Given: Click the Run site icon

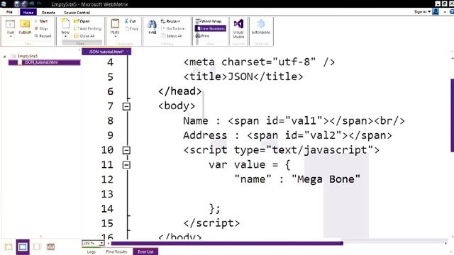Looking at the screenshot, I should pyautogui.click(x=11, y=24).
